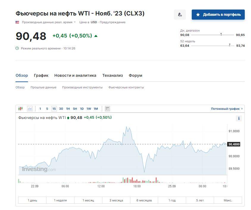The image size is (251, 210).
Task: Open the Предупреждение link
Action: coord(113,22)
